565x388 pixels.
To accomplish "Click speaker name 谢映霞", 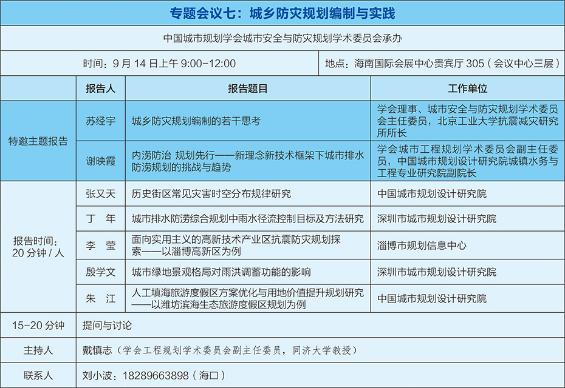I will point(100,161).
